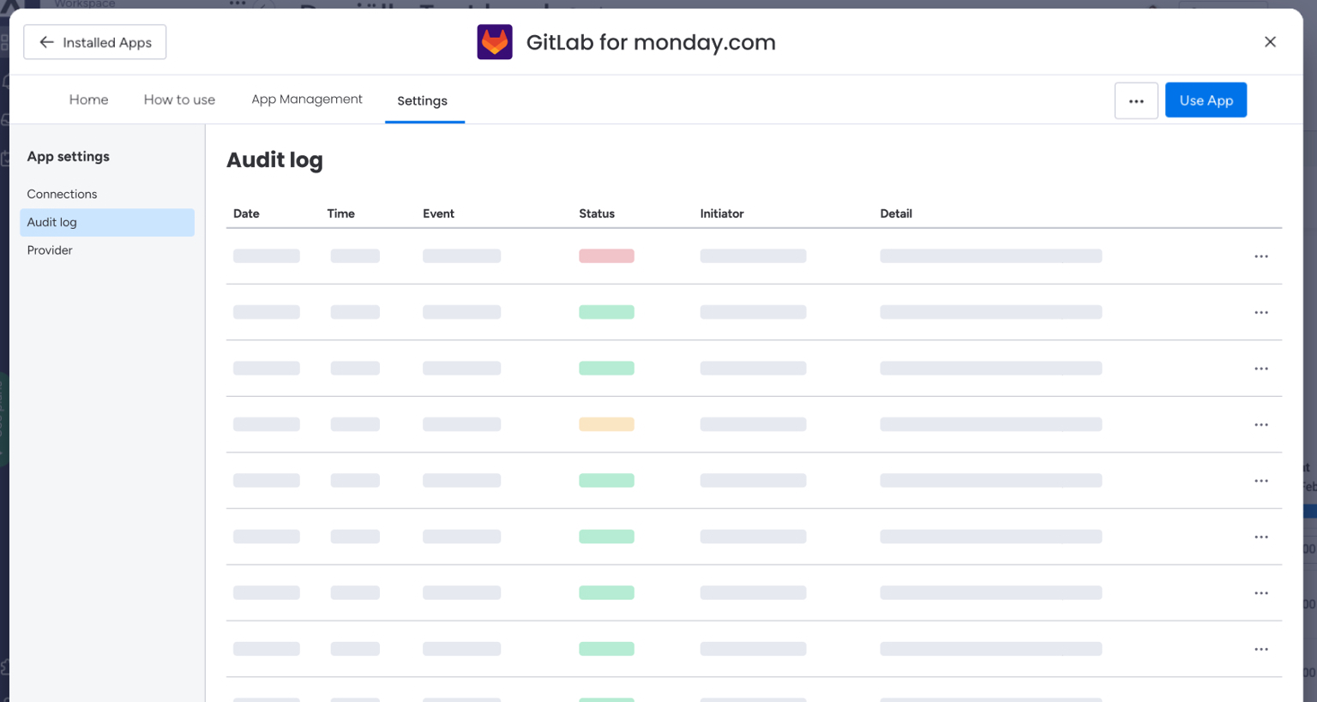
Task: Open the more options menu beside Use App
Action: click(x=1136, y=100)
